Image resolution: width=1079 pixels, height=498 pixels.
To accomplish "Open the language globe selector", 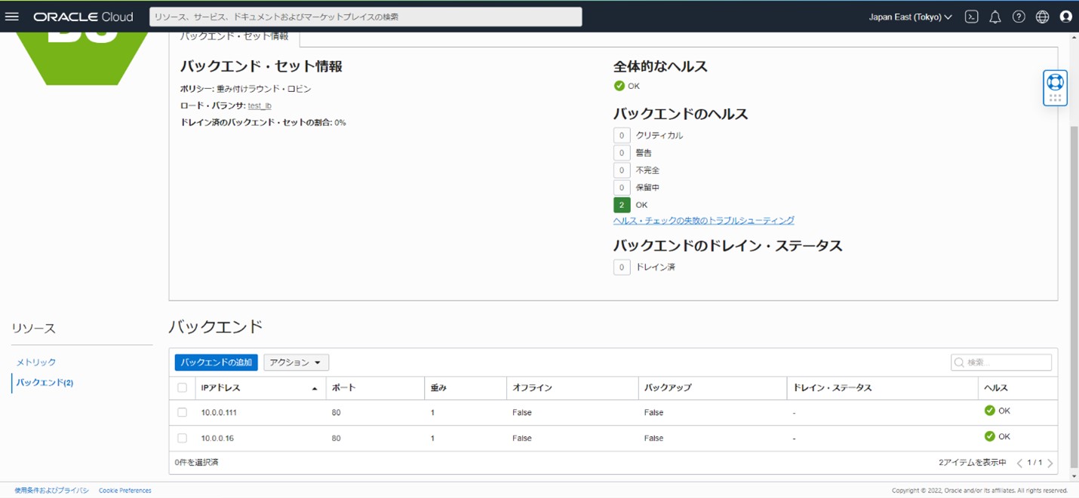I will 1042,17.
